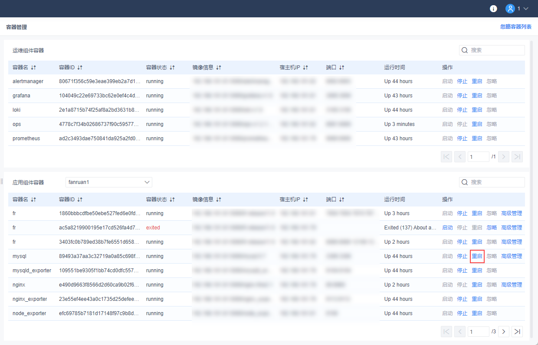Stop the nginx_exporter container
538x345 pixels.
(462, 299)
